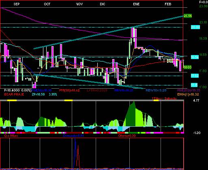Select the cyan 18.54 level tag

point(195,57)
